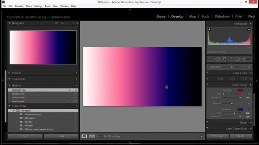Click the Previous button
Screen dimensions: 259x145
point(218,136)
